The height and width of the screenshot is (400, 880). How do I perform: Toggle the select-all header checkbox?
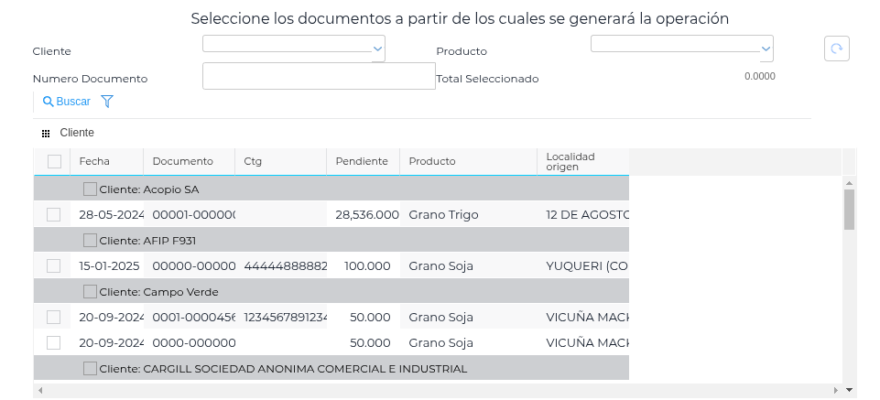click(54, 162)
